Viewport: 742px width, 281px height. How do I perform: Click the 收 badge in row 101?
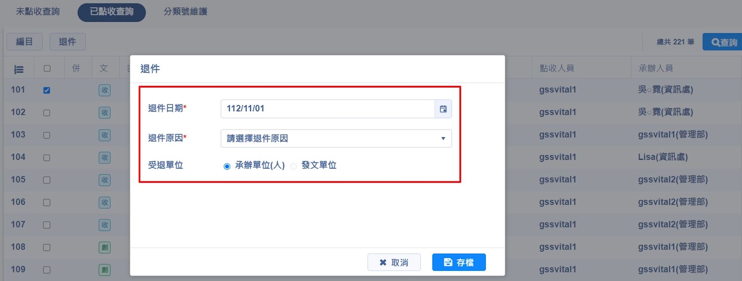click(x=105, y=90)
